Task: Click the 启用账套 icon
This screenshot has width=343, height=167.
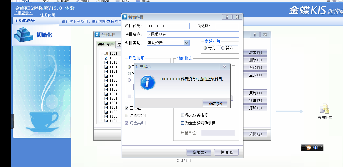Action: pyautogui.click(x=324, y=109)
